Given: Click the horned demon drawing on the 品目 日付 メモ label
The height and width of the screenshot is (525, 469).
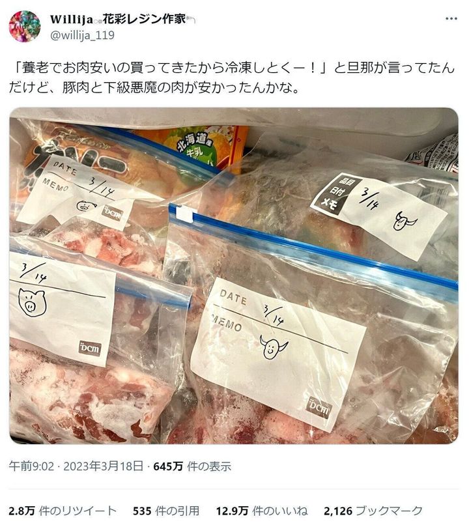Looking at the screenshot, I should 404,221.
